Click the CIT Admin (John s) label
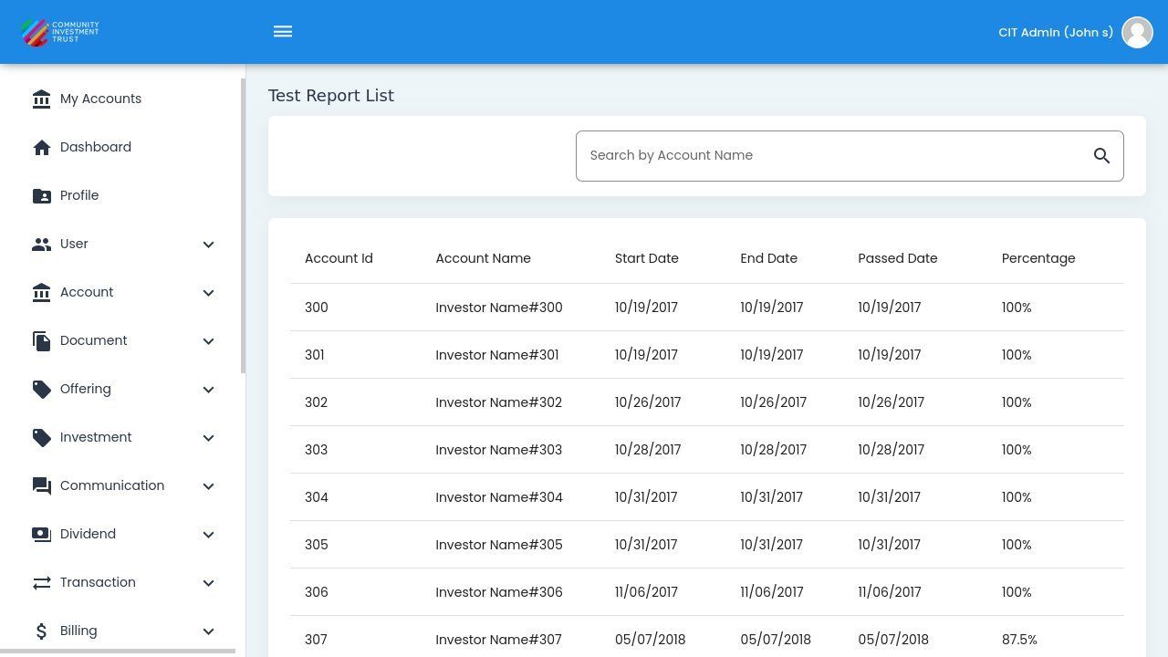The width and height of the screenshot is (1168, 657). 1055,32
